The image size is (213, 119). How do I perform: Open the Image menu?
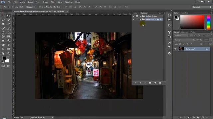point(22,2)
